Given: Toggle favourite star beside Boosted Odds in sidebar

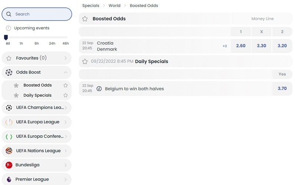Looking at the screenshot, I should tap(65, 85).
